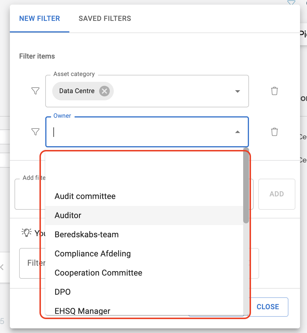The width and height of the screenshot is (307, 333).
Task: Switch to the NEW FILTER tab
Action: point(39,19)
